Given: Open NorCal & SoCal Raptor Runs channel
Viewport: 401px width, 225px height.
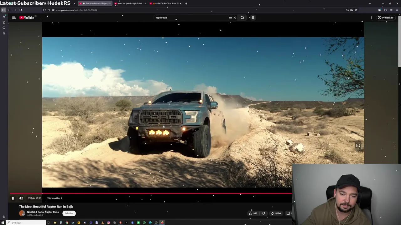Looking at the screenshot, I should (43, 212).
